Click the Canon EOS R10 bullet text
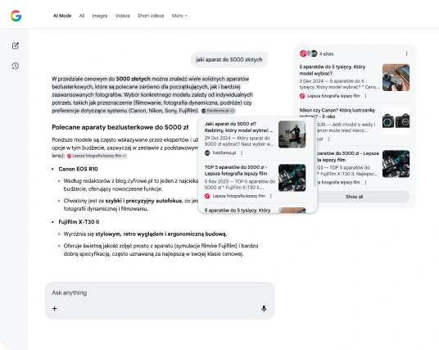 (78, 169)
